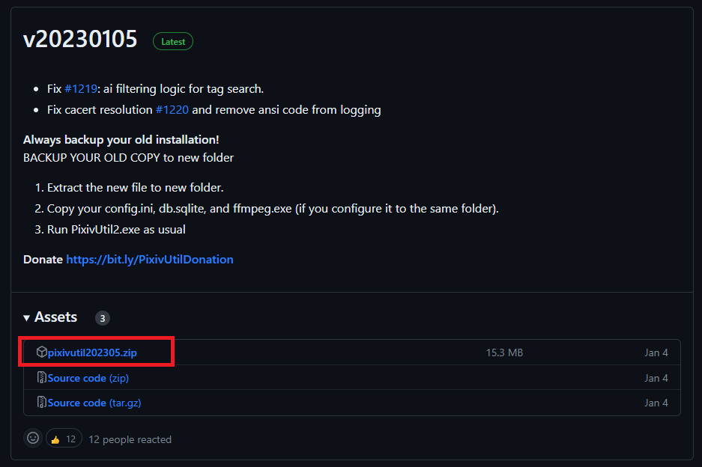This screenshot has height=467, width=702.
Task: Collapse the Assets section
Action: [55, 317]
